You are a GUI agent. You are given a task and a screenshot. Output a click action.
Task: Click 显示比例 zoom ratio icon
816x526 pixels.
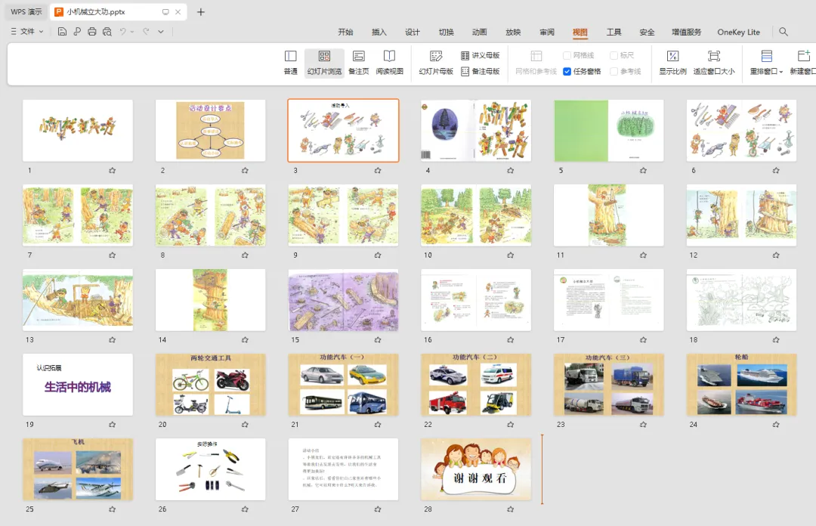[672, 62]
